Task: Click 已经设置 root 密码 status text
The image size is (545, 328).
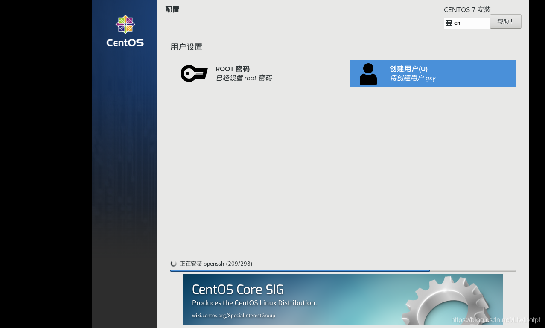Action: [x=244, y=78]
